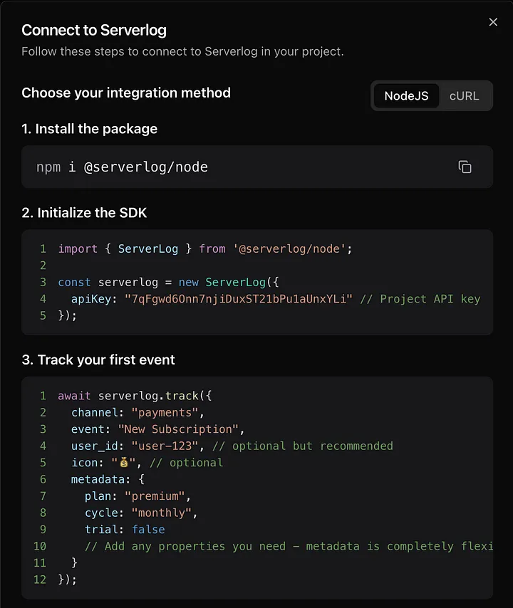513x608 pixels.
Task: Click the '3. Track your first event' heading
Action: (98, 360)
